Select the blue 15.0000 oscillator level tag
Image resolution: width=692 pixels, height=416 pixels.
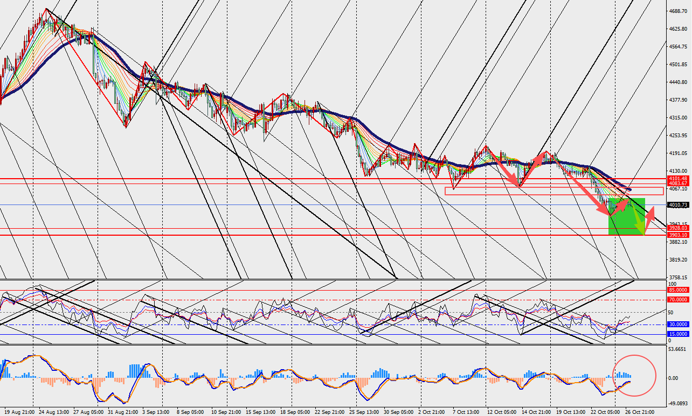[678, 334]
